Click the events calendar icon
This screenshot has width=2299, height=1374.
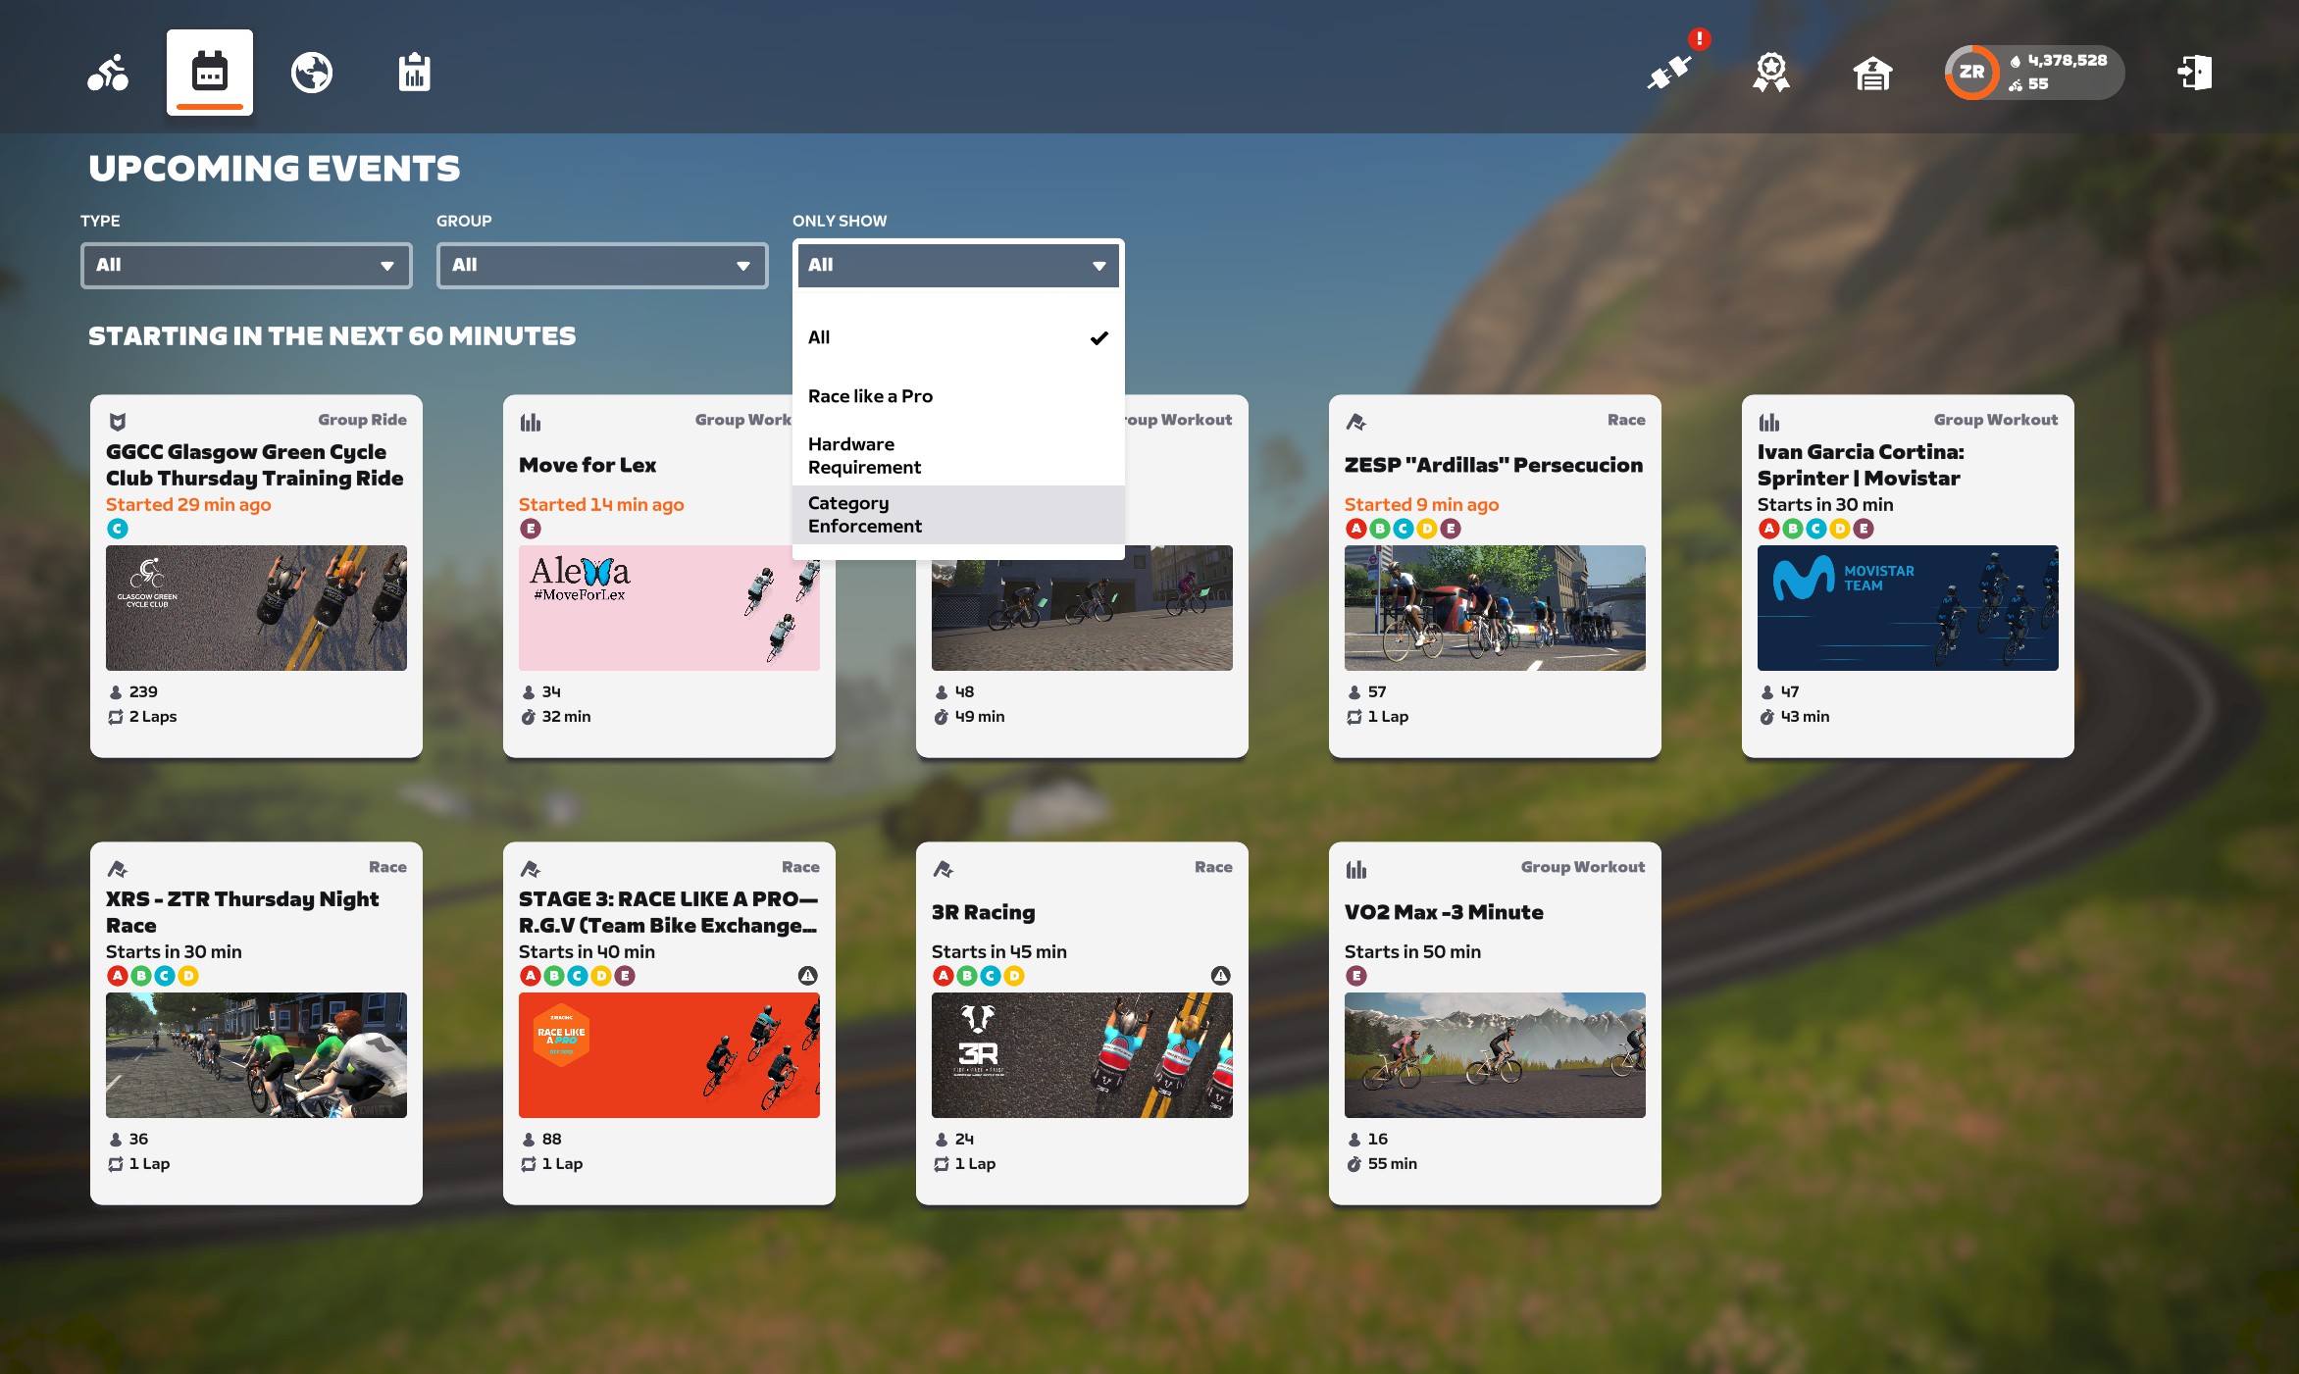pos(210,73)
